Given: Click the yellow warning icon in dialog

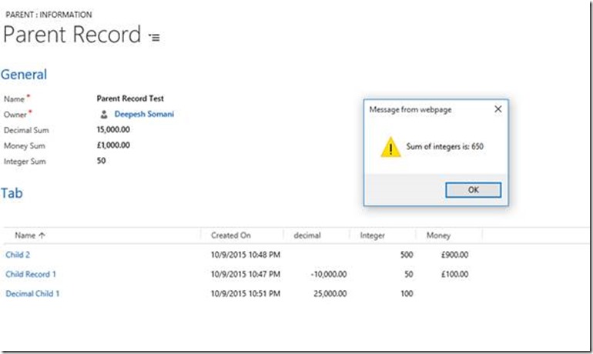Looking at the screenshot, I should 390,146.
